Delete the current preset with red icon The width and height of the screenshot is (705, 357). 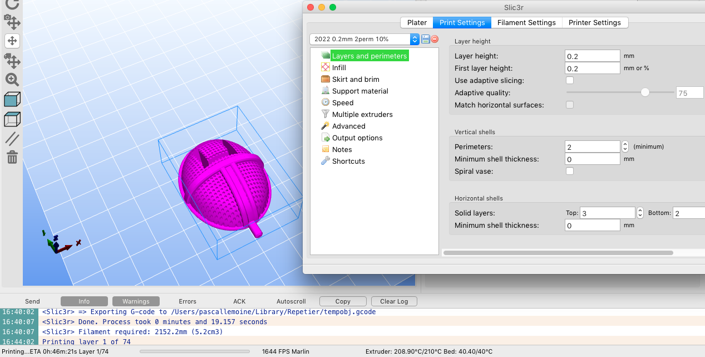pos(435,39)
